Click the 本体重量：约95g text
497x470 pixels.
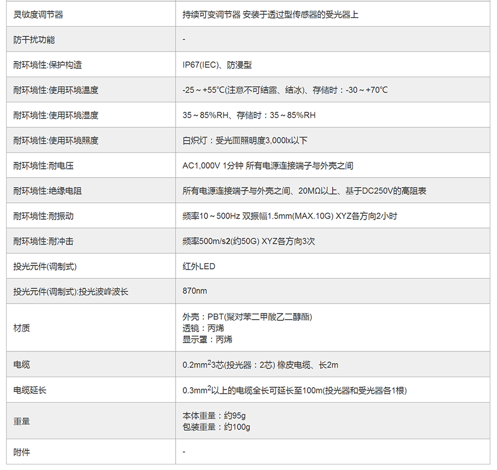coord(214,416)
